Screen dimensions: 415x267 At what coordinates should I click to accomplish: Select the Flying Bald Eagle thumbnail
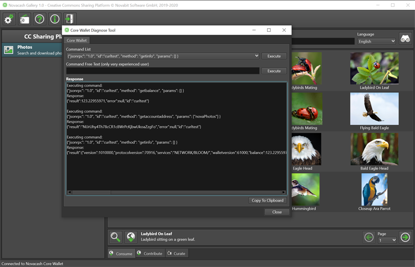click(374, 109)
